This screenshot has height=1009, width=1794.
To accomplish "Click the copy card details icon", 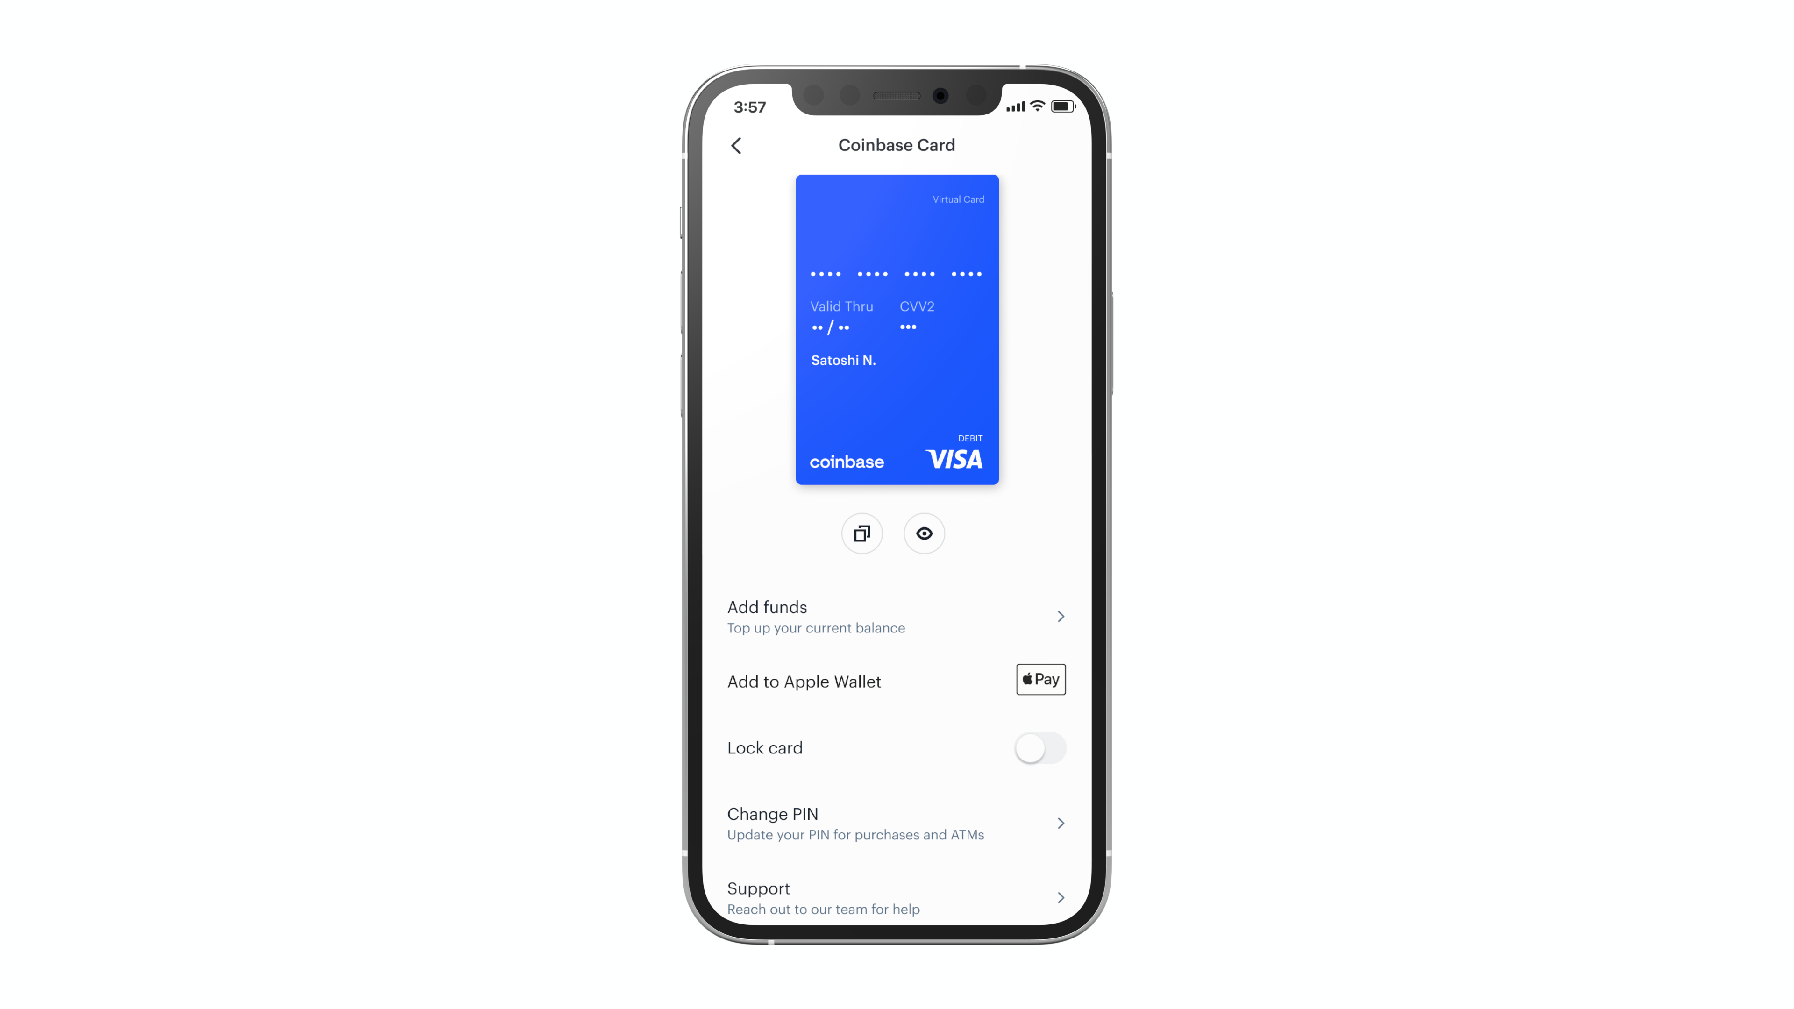I will [862, 532].
